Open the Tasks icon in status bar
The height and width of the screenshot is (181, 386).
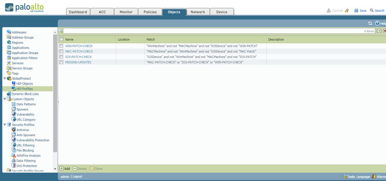pos(344,176)
